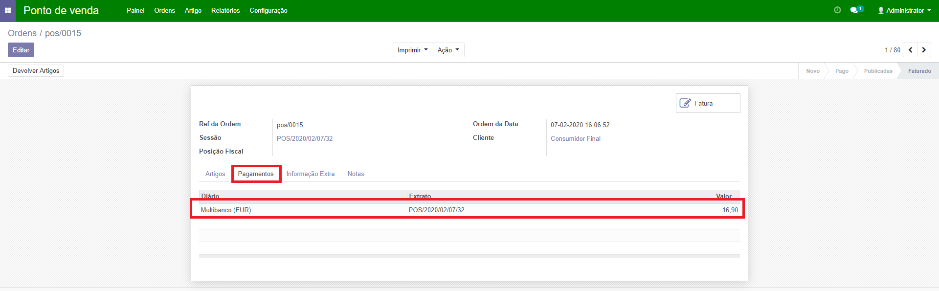This screenshot has height=291, width=939.
Task: Go to previous record arrow
Action: [x=910, y=50]
